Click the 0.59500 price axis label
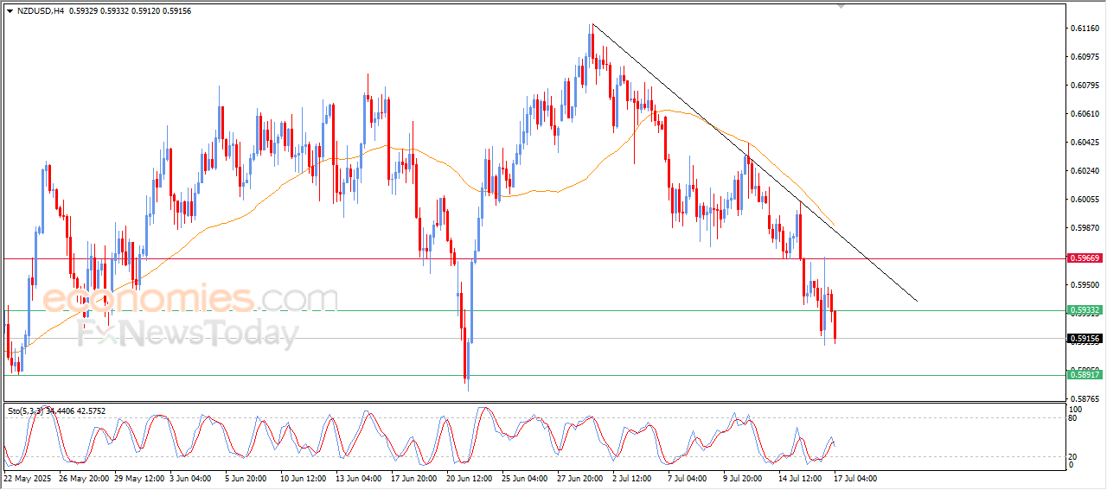1107x490 pixels. pos(1085,285)
